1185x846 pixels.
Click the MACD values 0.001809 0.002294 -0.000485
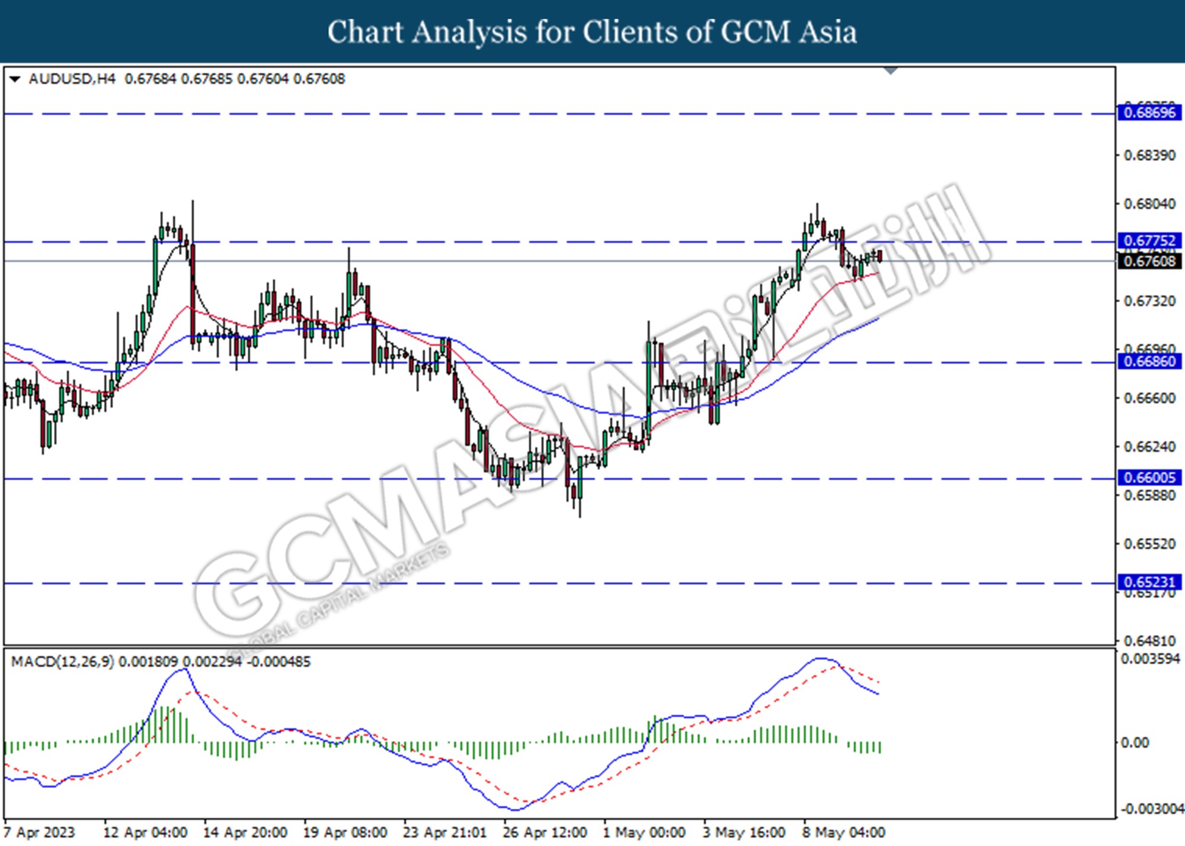(x=214, y=662)
